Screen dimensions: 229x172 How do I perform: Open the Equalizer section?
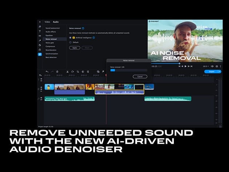pos(49,35)
